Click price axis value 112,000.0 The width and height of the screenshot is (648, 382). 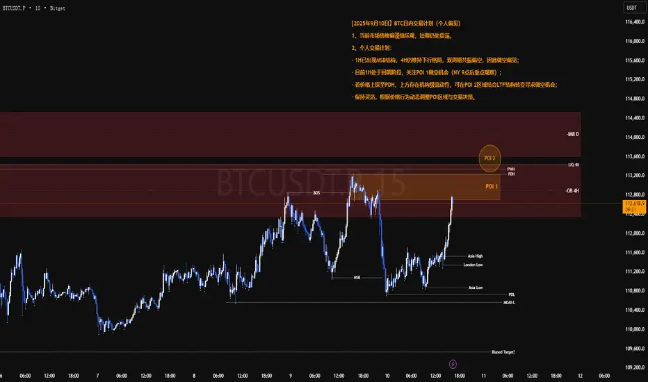[635, 233]
